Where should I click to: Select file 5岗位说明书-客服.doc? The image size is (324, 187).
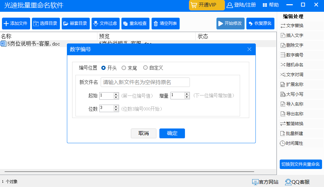tap(33, 44)
